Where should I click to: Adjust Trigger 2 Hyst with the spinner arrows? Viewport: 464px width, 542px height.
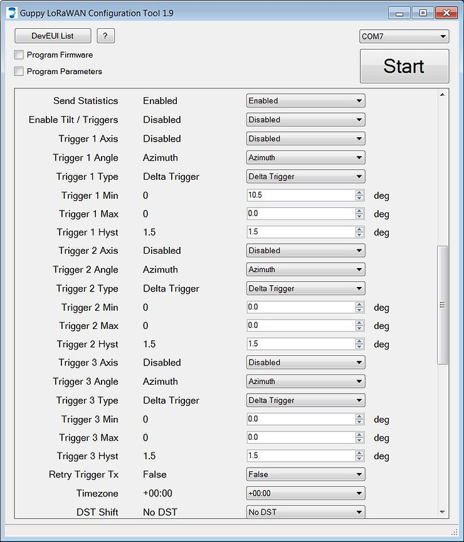tap(359, 344)
